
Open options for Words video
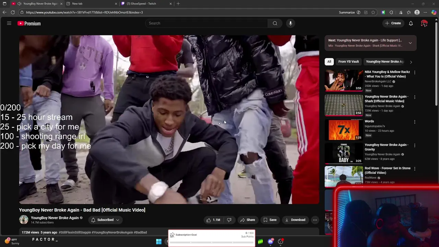tap(415, 122)
